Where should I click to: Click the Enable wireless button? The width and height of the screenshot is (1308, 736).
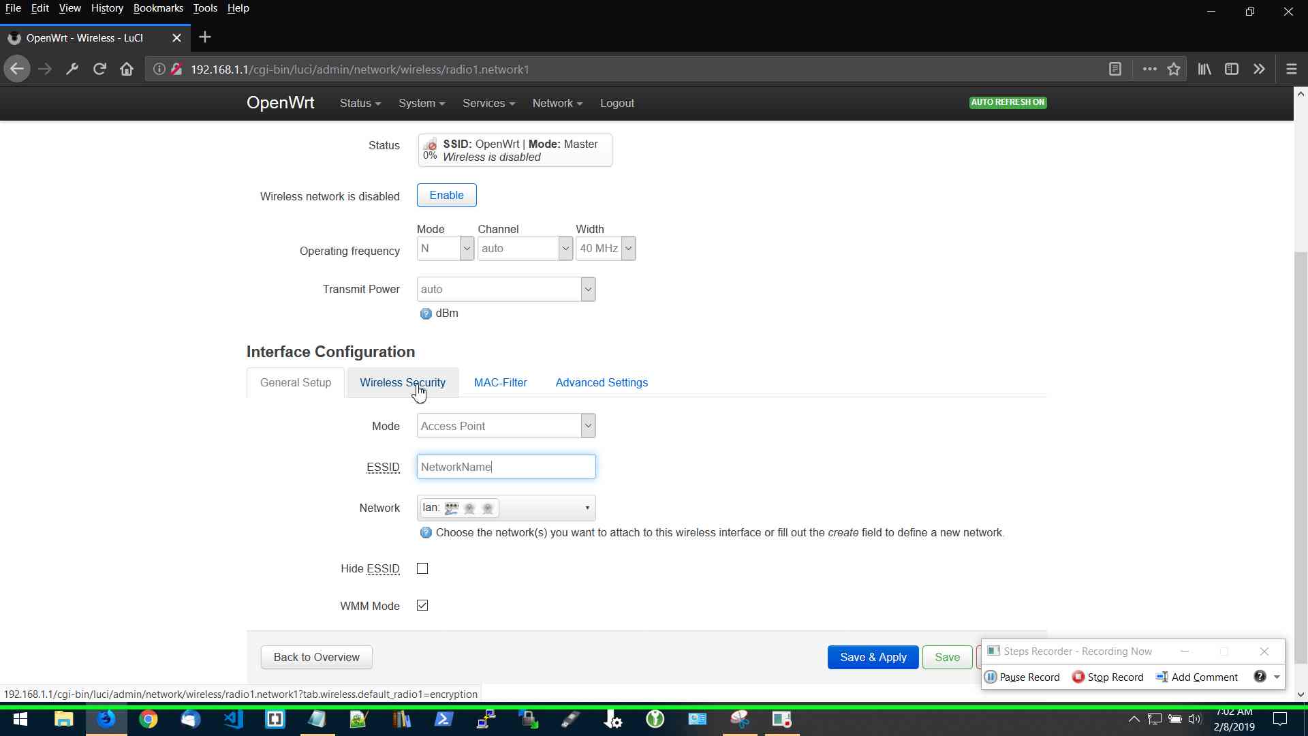pos(446,195)
